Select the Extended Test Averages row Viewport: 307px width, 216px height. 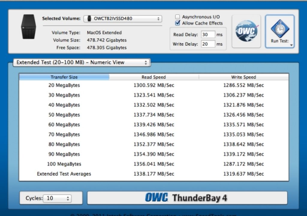pyautogui.click(x=154, y=174)
